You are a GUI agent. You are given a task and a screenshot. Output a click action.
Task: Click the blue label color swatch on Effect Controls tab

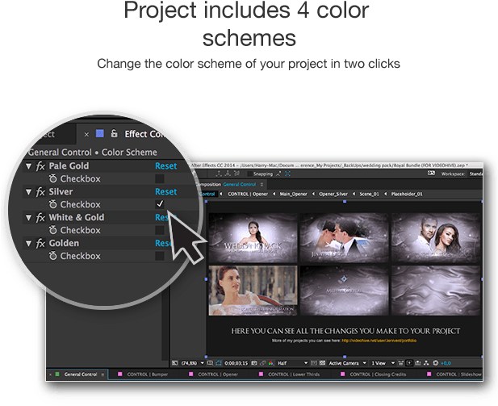tap(100, 133)
